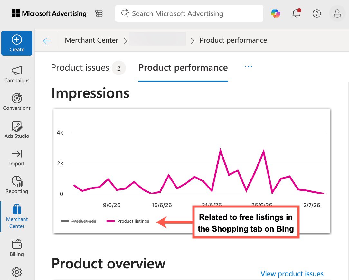Open the Copilot icon in header
The height and width of the screenshot is (280, 349).
pos(276,13)
